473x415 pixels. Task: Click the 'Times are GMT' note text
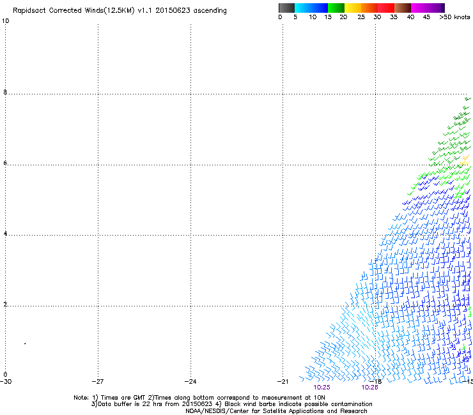click(x=123, y=398)
